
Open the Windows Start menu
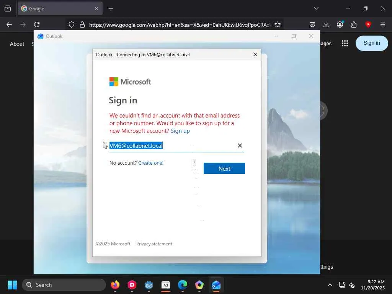[12, 285]
